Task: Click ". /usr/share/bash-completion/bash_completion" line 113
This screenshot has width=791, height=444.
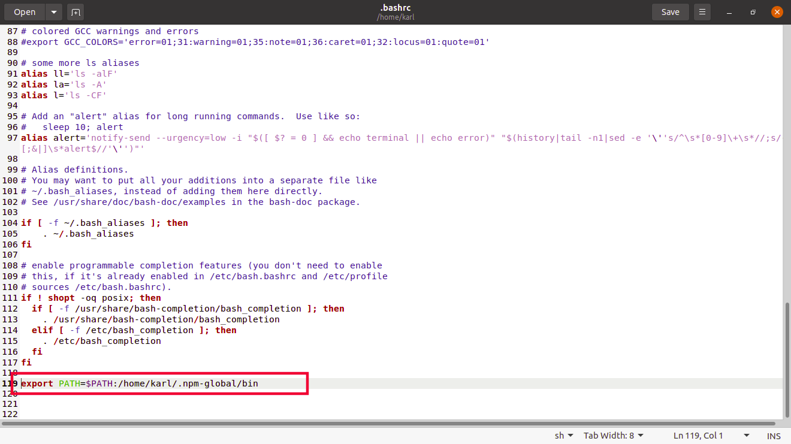Action: pos(161,319)
